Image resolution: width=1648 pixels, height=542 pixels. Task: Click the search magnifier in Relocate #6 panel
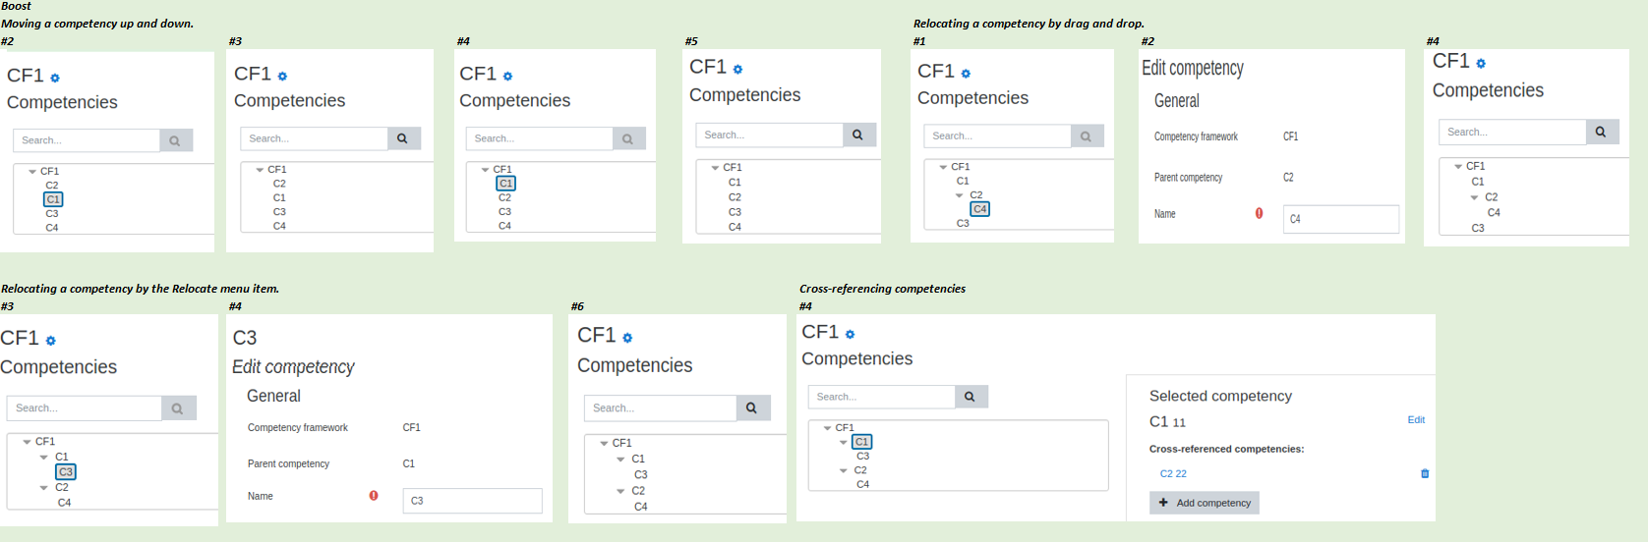752,407
